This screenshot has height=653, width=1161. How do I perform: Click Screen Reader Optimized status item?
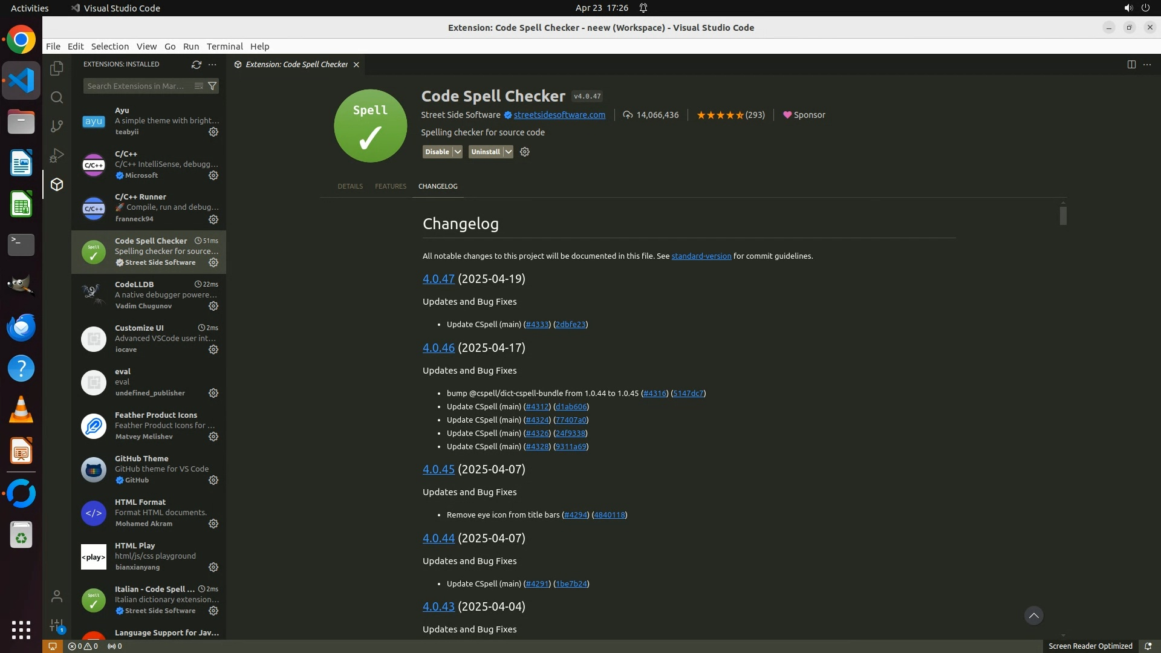1090,646
